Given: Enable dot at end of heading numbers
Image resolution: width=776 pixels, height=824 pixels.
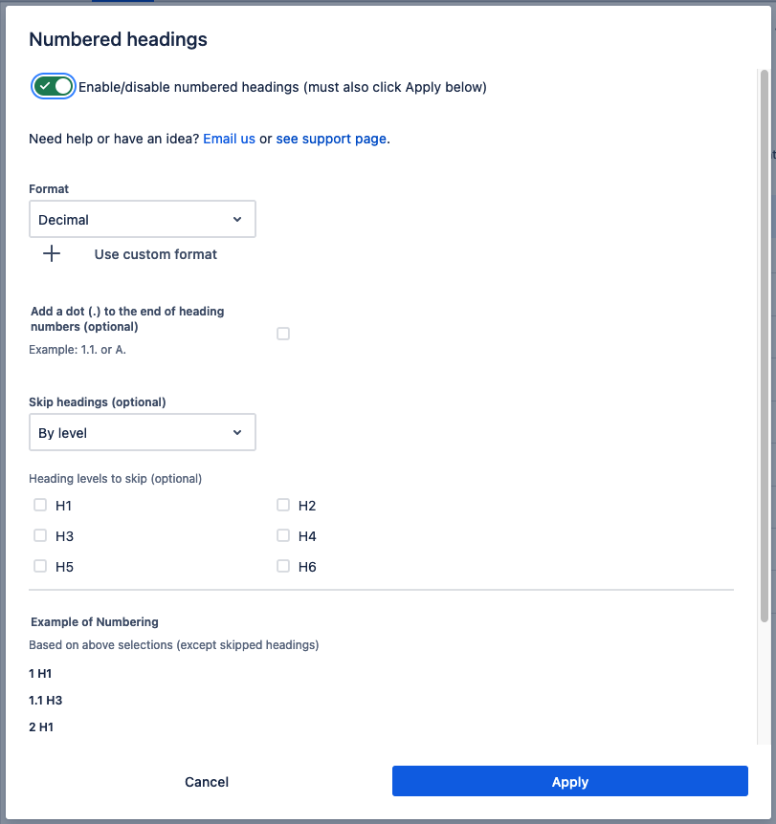Looking at the screenshot, I should click(283, 334).
